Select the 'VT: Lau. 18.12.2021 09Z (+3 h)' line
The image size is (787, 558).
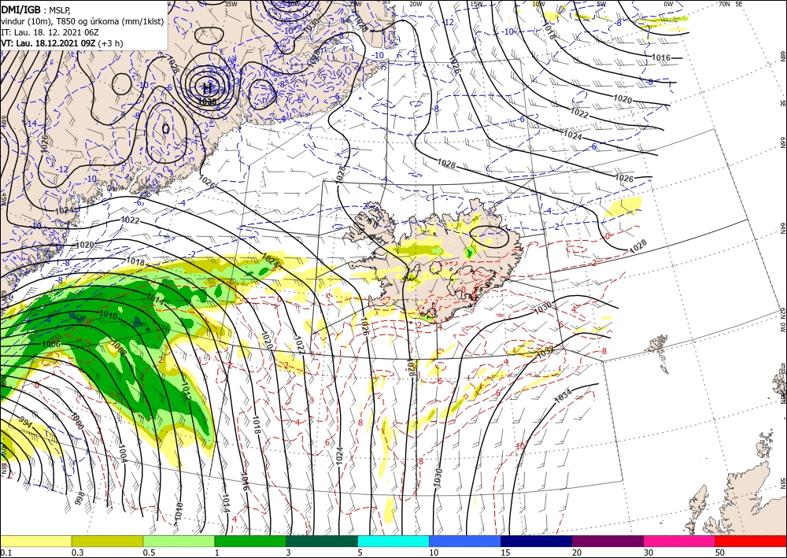click(61, 43)
